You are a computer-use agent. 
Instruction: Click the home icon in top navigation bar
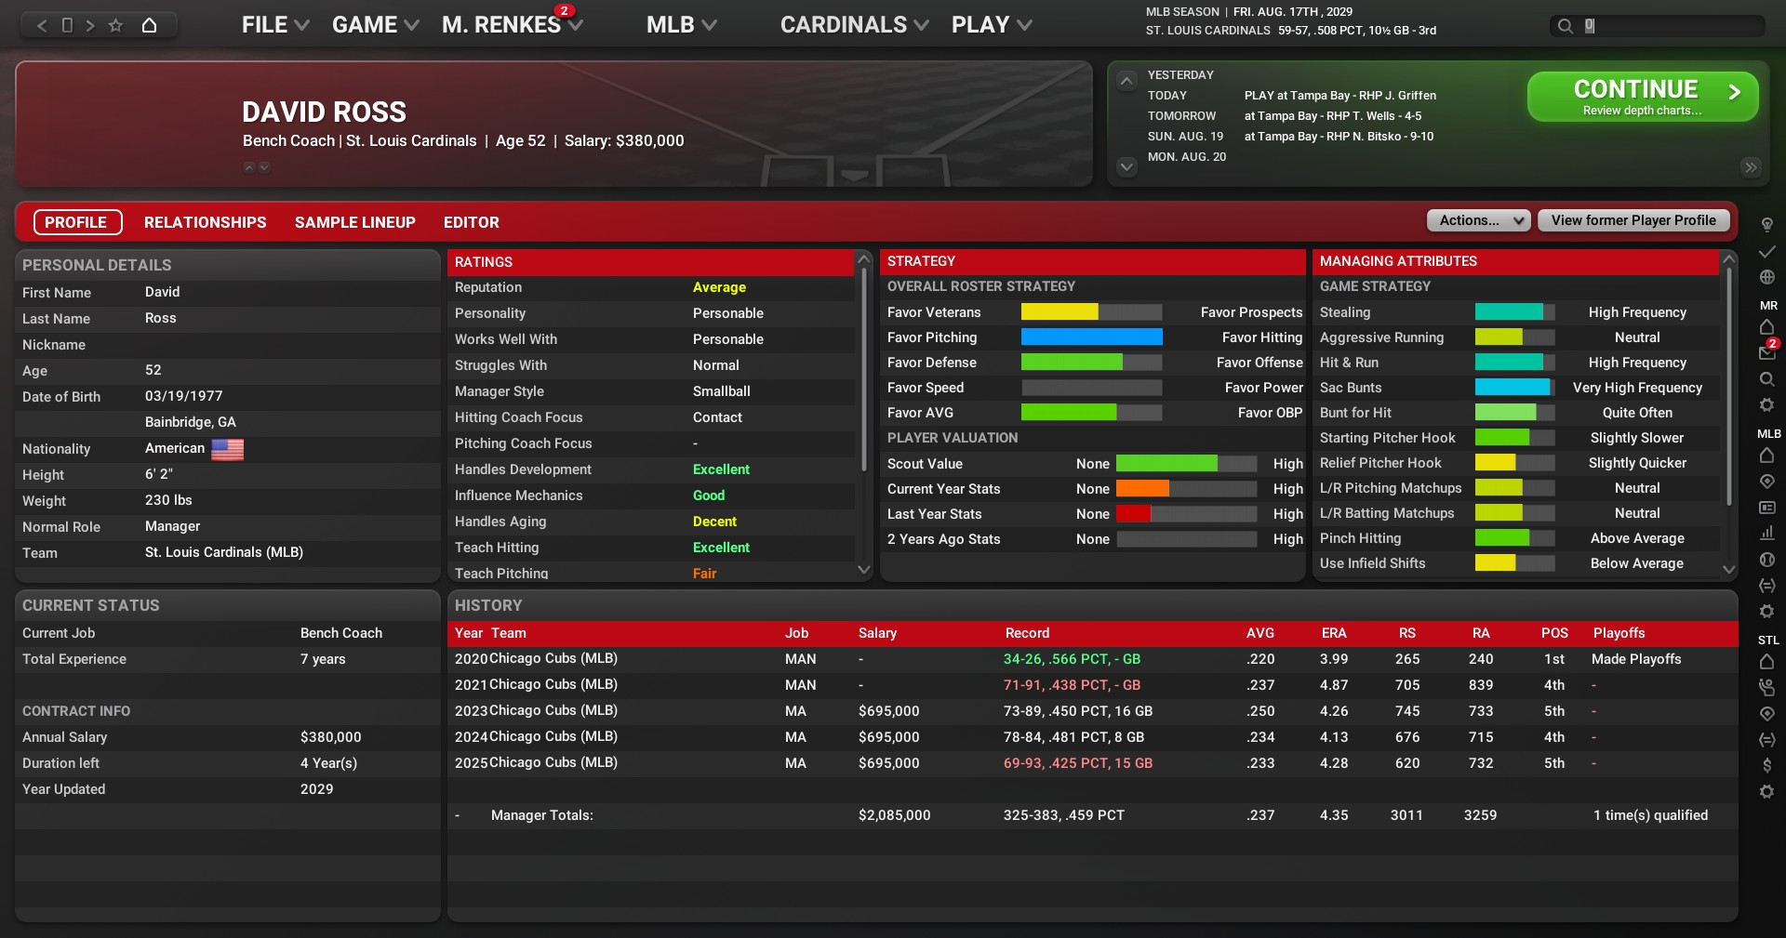click(x=149, y=25)
